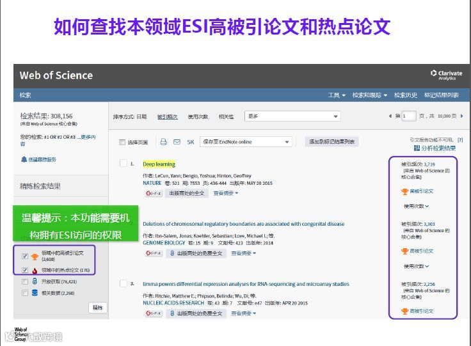Viewport: 471px width, 346px height.
Task: Open the Search tab in the blue bar
Action: coord(25,95)
